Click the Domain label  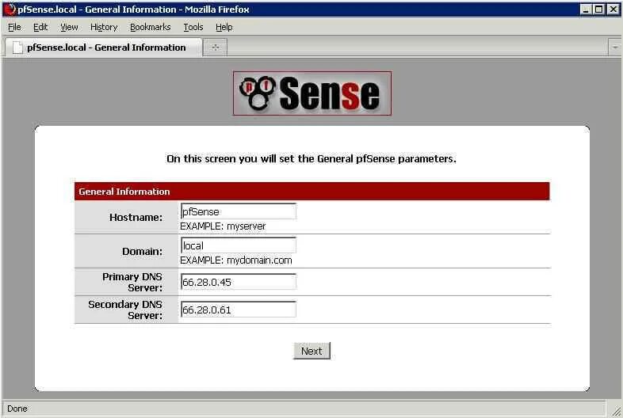point(142,252)
